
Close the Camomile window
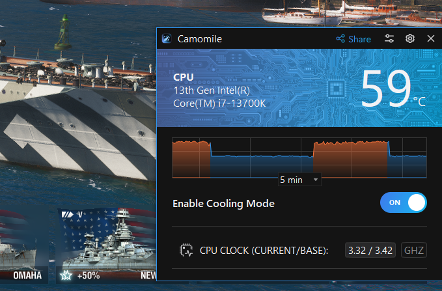[431, 38]
